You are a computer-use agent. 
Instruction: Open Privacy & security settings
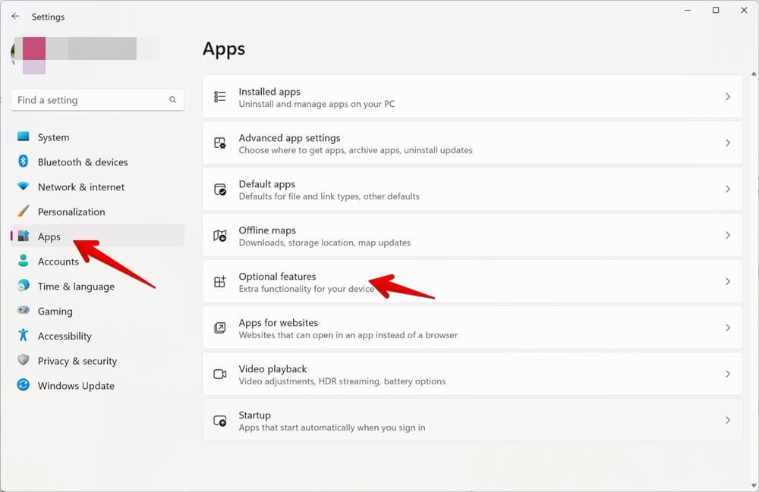coord(97,361)
